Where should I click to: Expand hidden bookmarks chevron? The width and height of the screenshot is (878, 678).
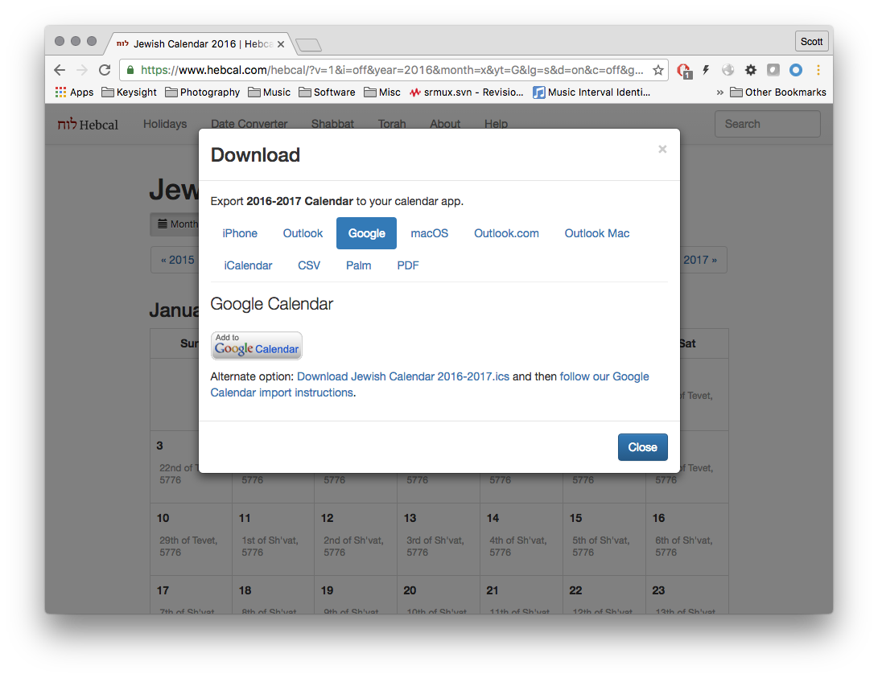click(720, 92)
